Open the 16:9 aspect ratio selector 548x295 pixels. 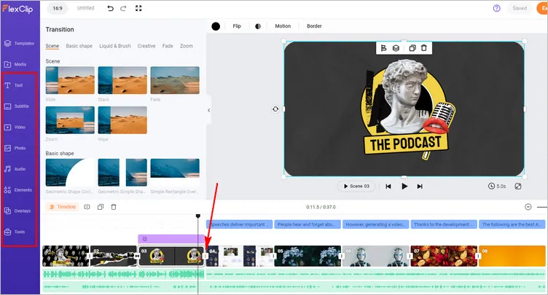click(58, 9)
